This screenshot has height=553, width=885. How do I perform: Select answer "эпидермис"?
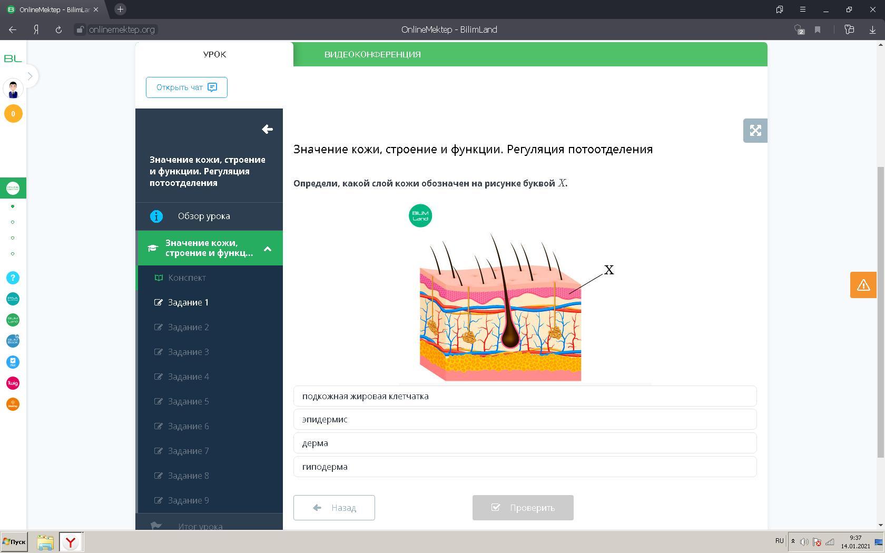point(525,419)
